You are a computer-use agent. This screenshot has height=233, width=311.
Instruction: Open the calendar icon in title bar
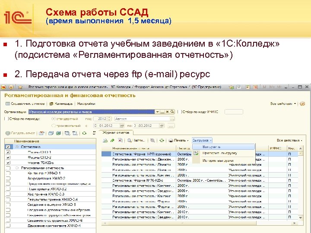coord(255,87)
